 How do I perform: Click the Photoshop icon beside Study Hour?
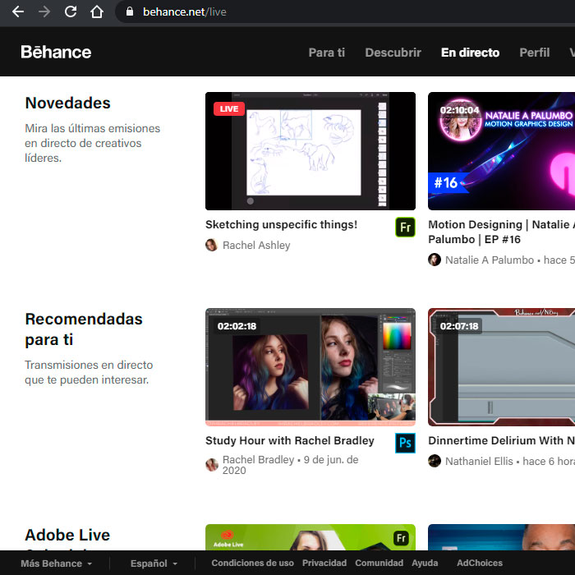405,443
